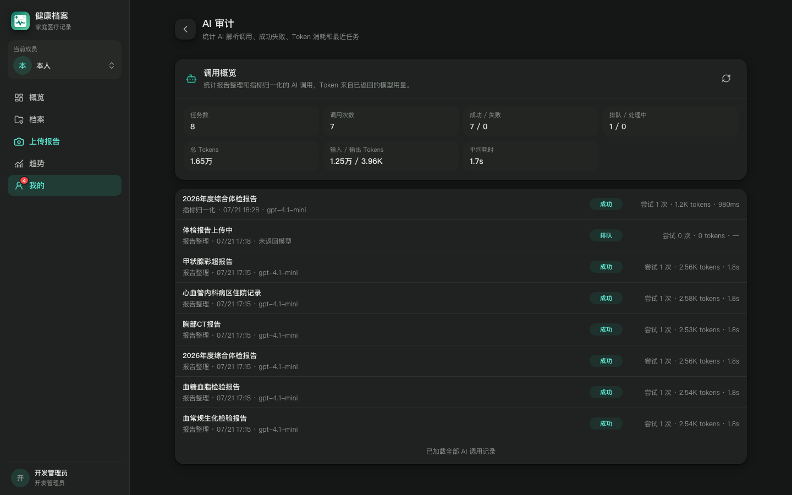Click the 平均耗时 stat card

(531, 156)
